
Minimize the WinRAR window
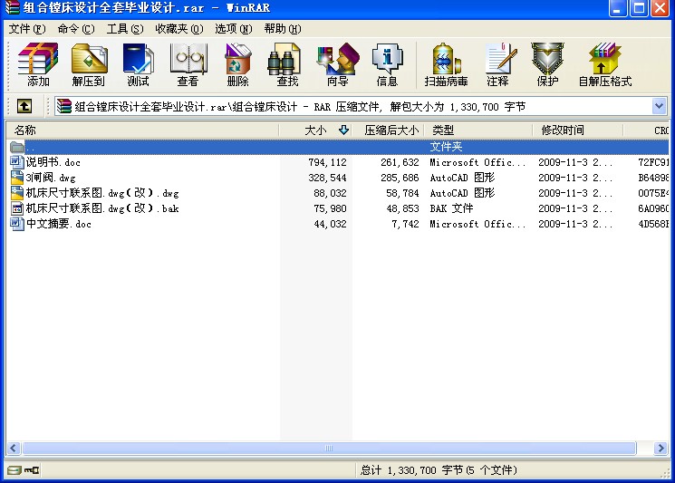(618, 8)
